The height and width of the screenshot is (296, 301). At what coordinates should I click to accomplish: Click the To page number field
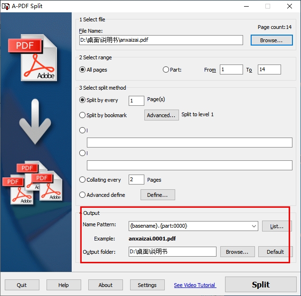269,69
